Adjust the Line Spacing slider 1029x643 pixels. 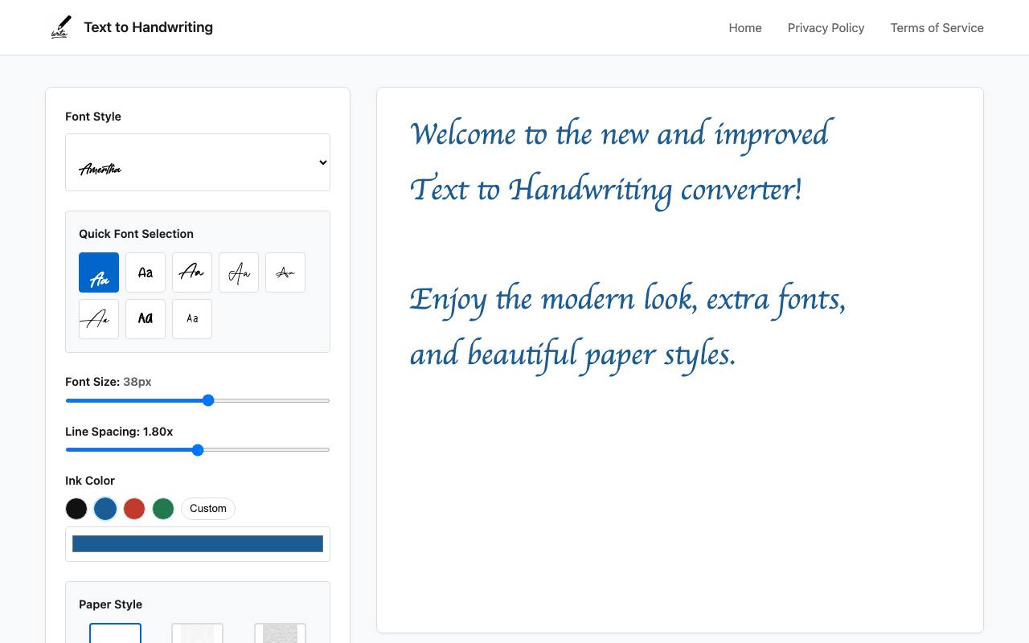[198, 449]
